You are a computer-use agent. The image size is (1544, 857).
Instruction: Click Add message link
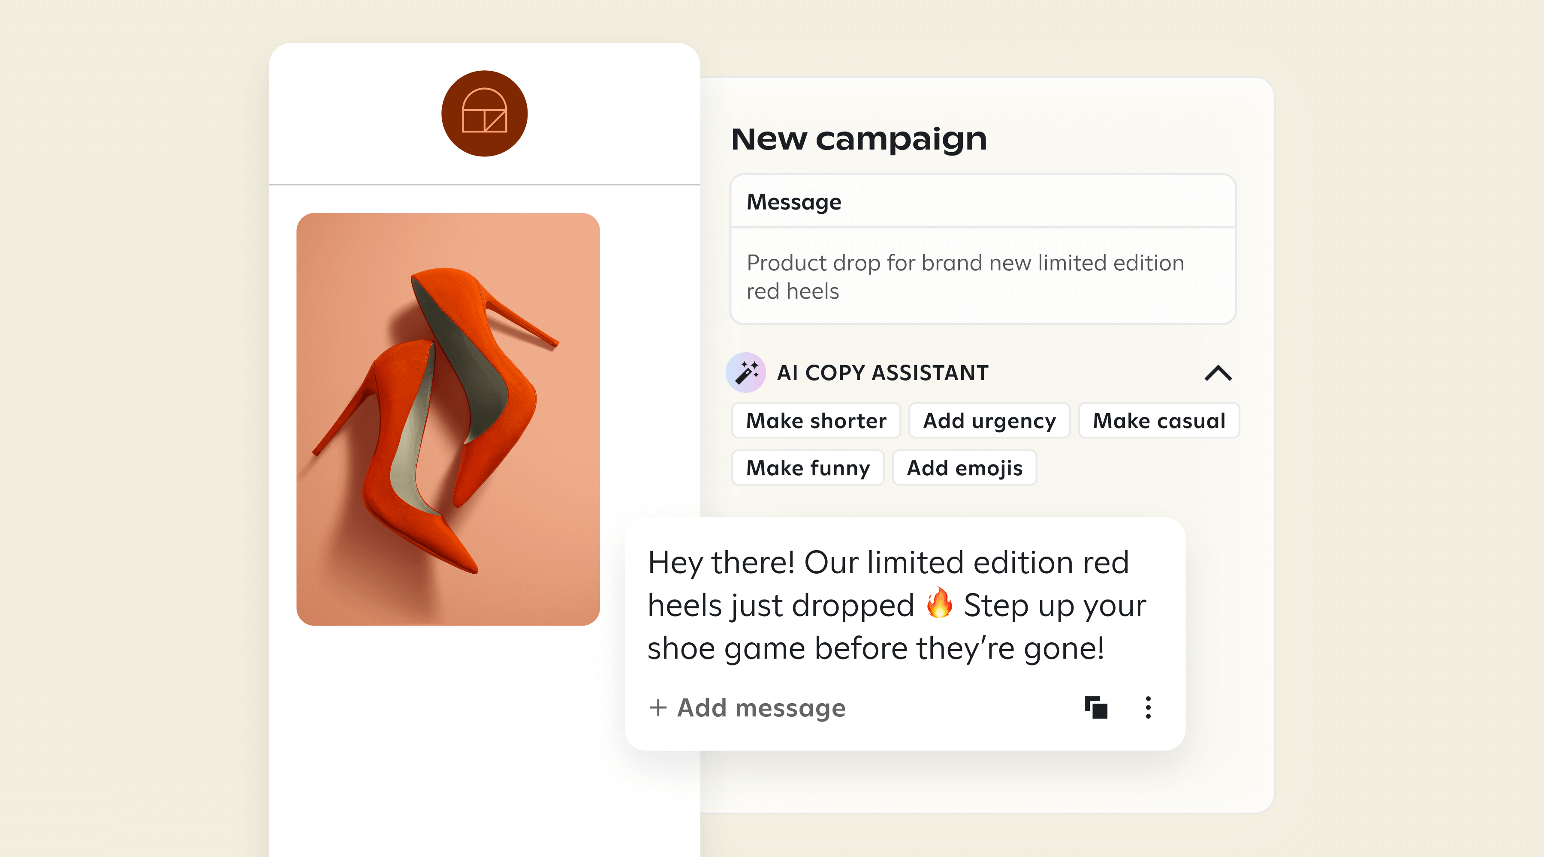click(x=761, y=707)
